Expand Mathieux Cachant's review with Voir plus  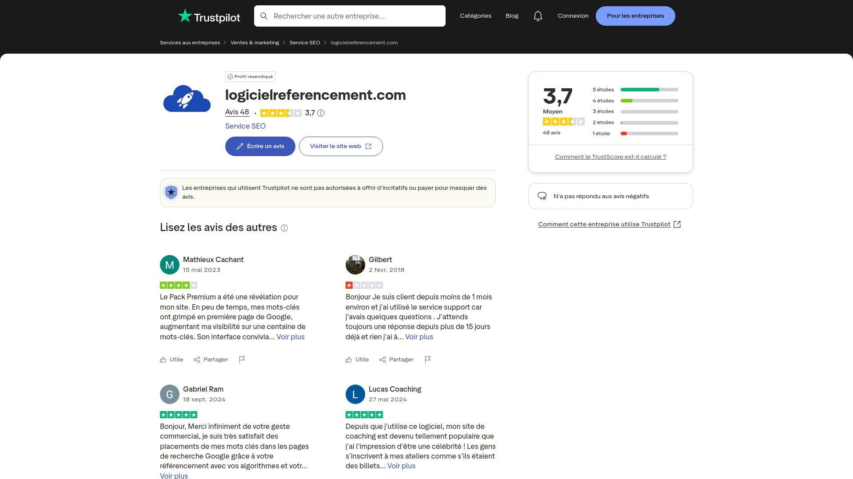pyautogui.click(x=290, y=337)
